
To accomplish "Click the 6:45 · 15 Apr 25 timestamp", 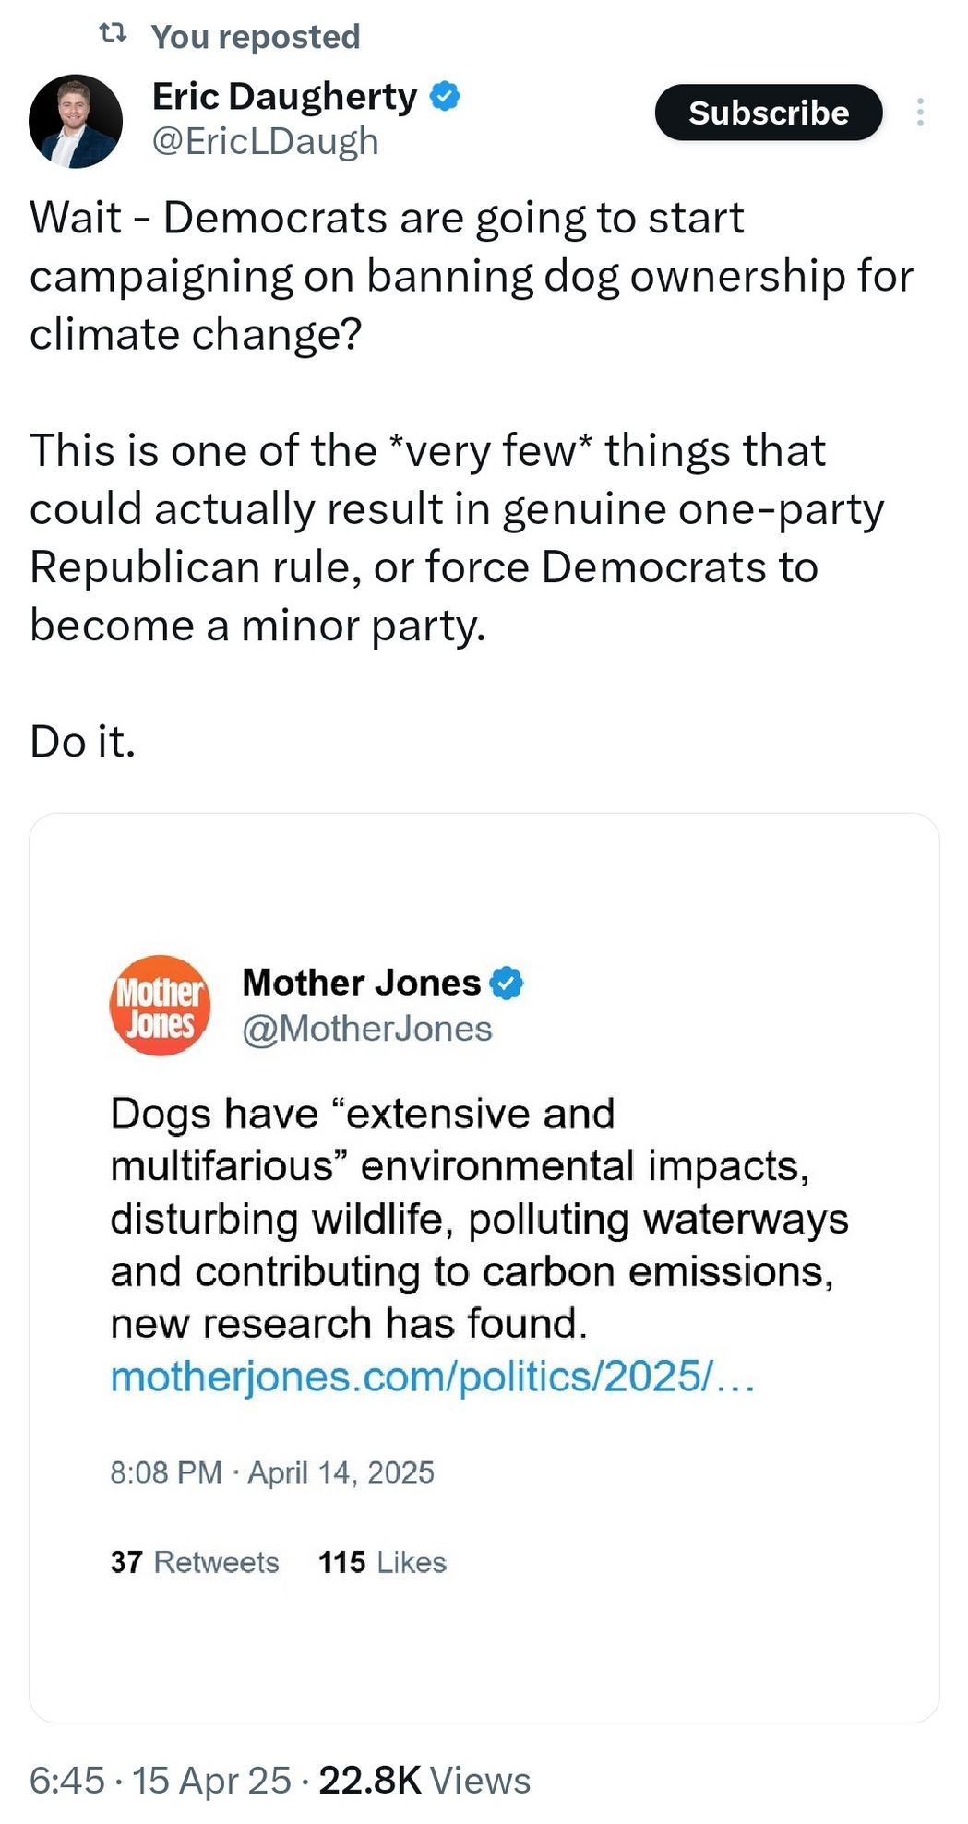I will pyautogui.click(x=160, y=1781).
